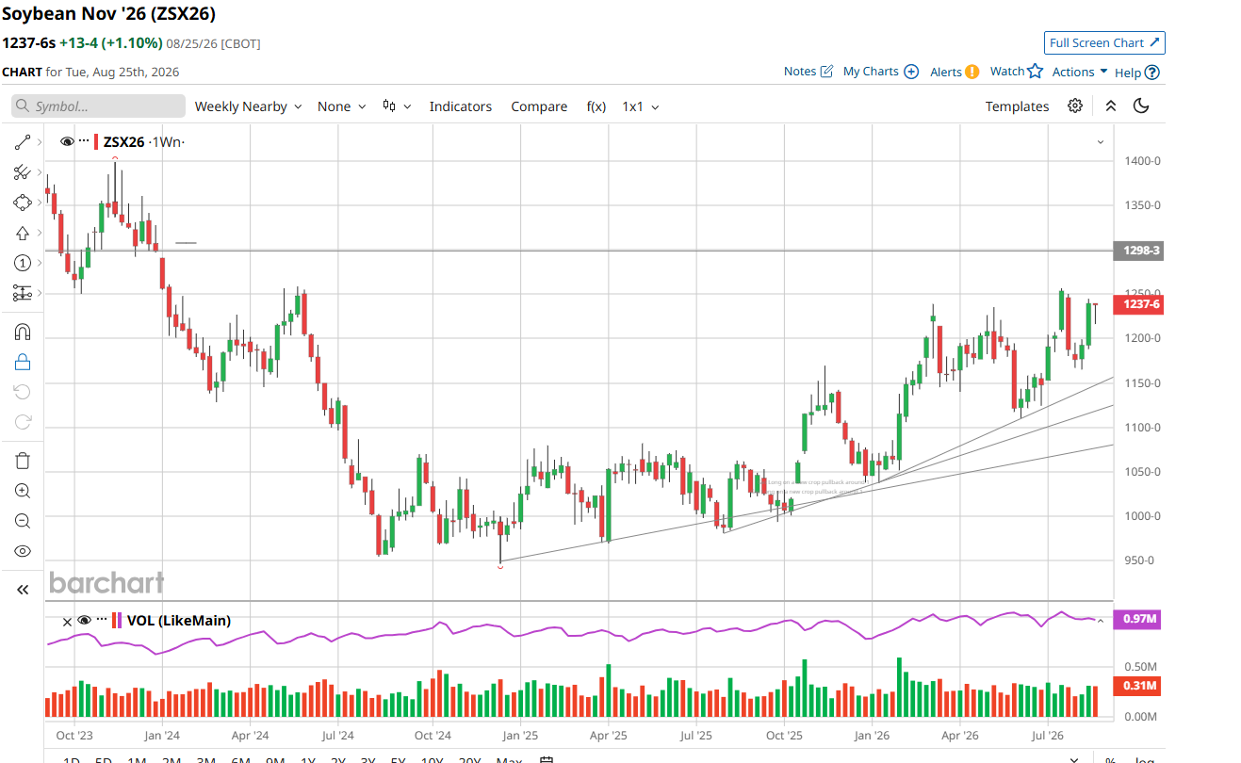
Task: Focus the Symbol search field
Action: tap(99, 106)
